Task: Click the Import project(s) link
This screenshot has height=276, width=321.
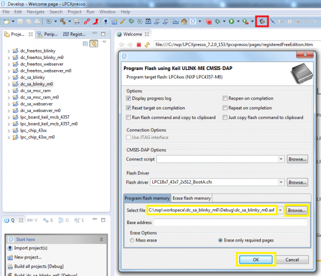Action: tap(31, 248)
